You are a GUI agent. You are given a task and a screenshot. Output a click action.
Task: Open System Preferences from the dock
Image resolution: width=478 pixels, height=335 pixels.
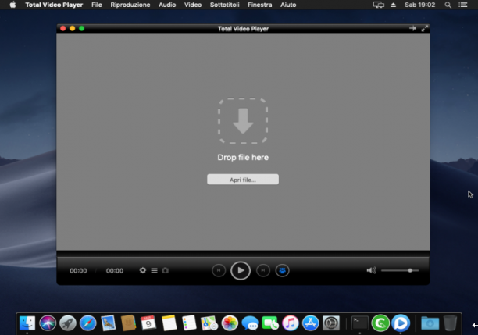(330, 323)
